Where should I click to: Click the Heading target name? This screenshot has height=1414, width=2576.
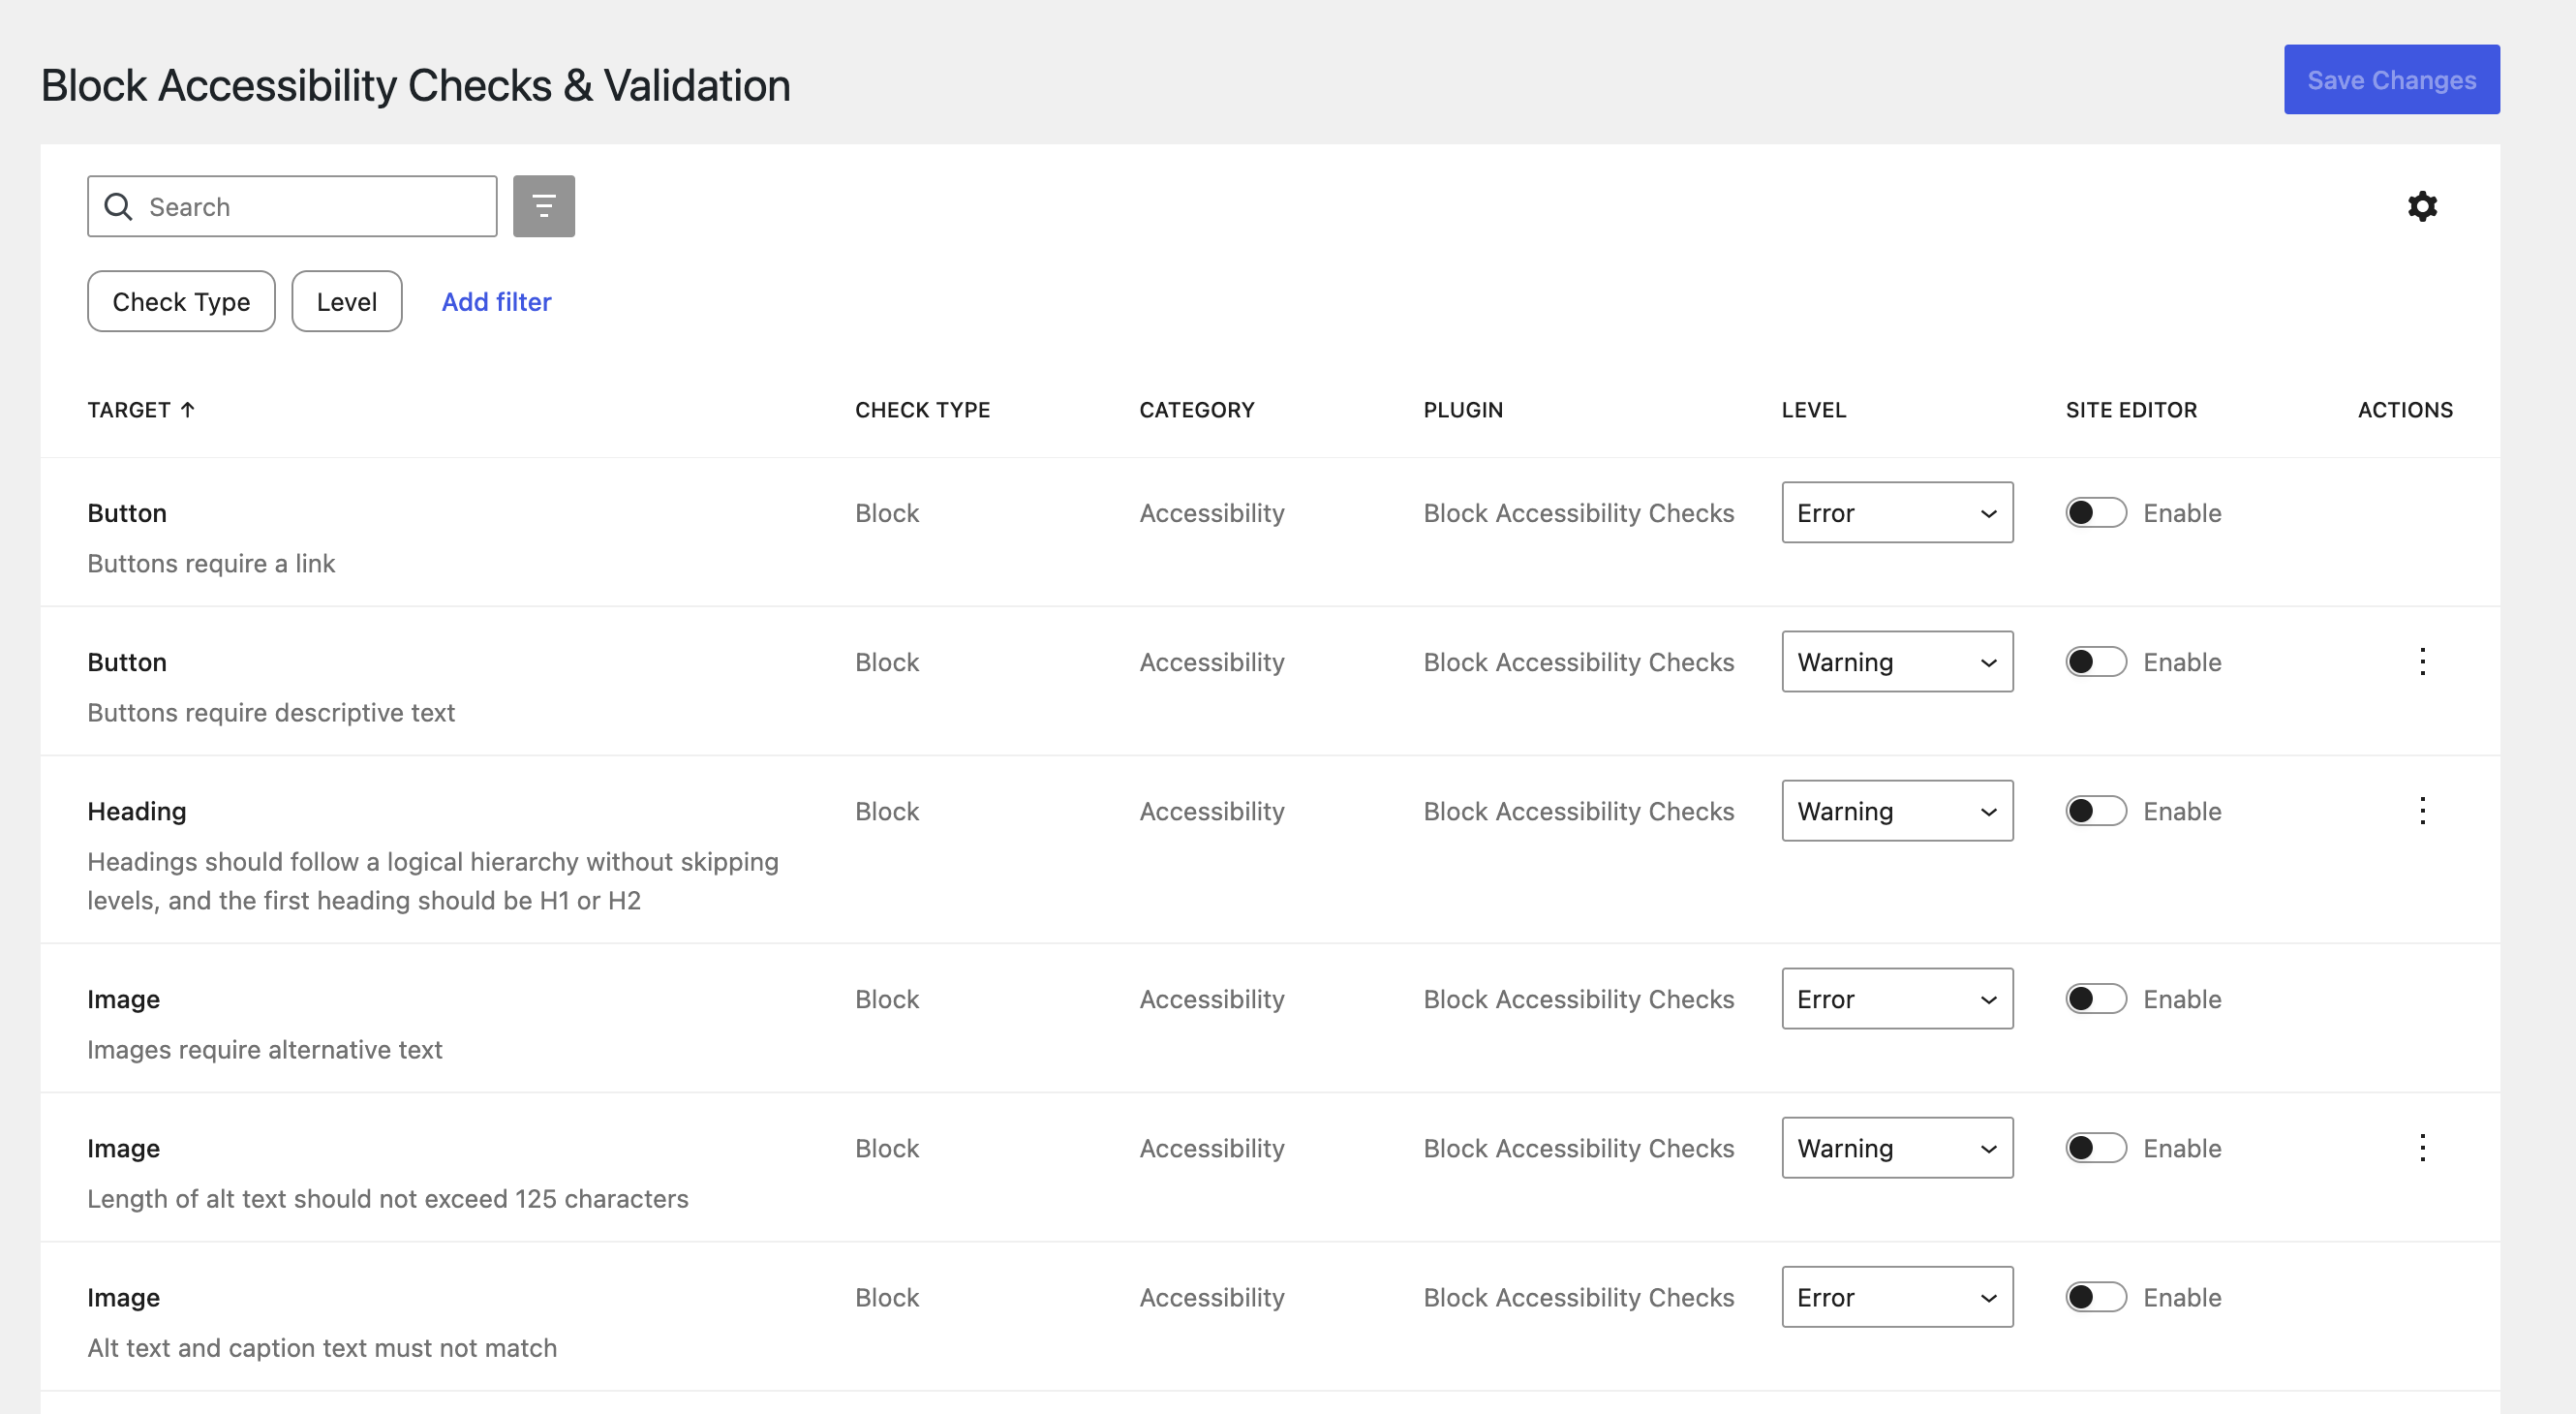tap(137, 810)
